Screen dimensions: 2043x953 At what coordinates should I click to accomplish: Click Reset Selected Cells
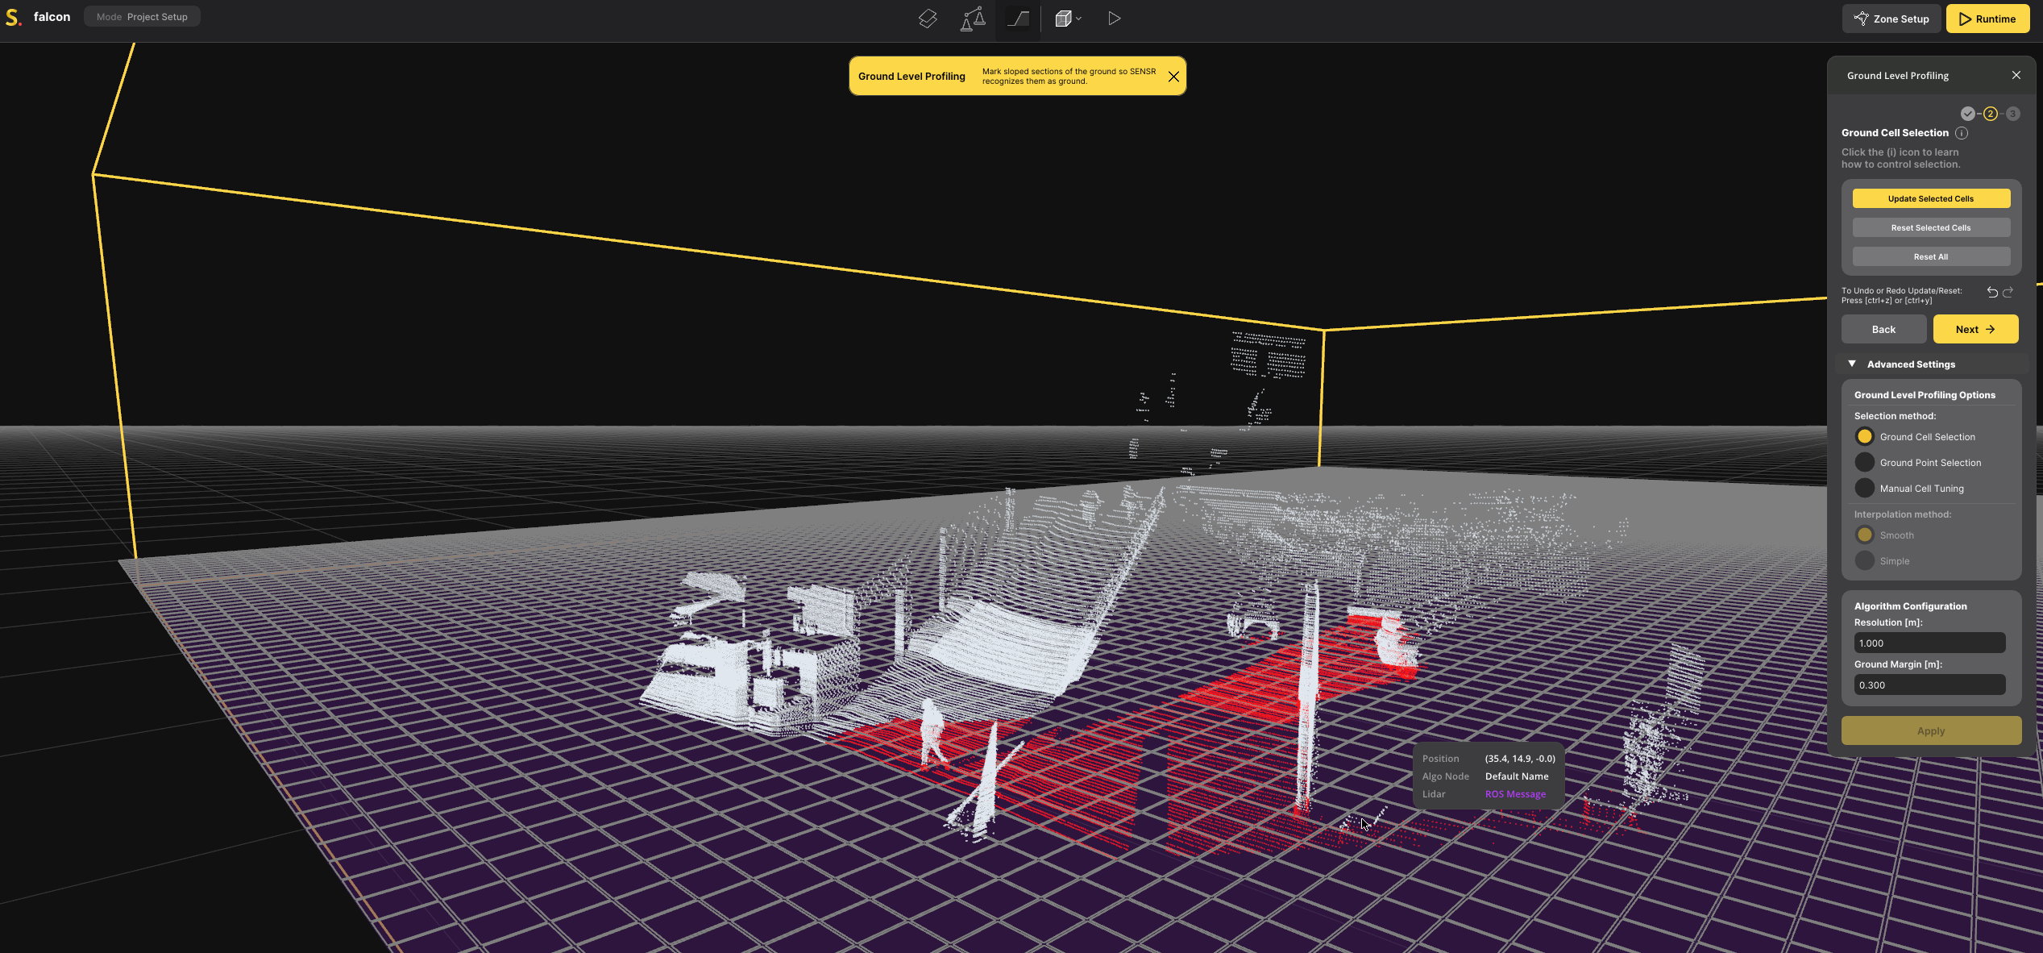[1931, 227]
